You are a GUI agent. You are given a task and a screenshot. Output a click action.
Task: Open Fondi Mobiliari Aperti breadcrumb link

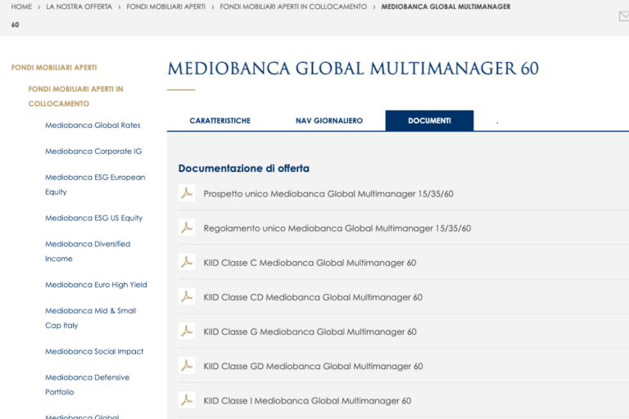click(x=165, y=7)
